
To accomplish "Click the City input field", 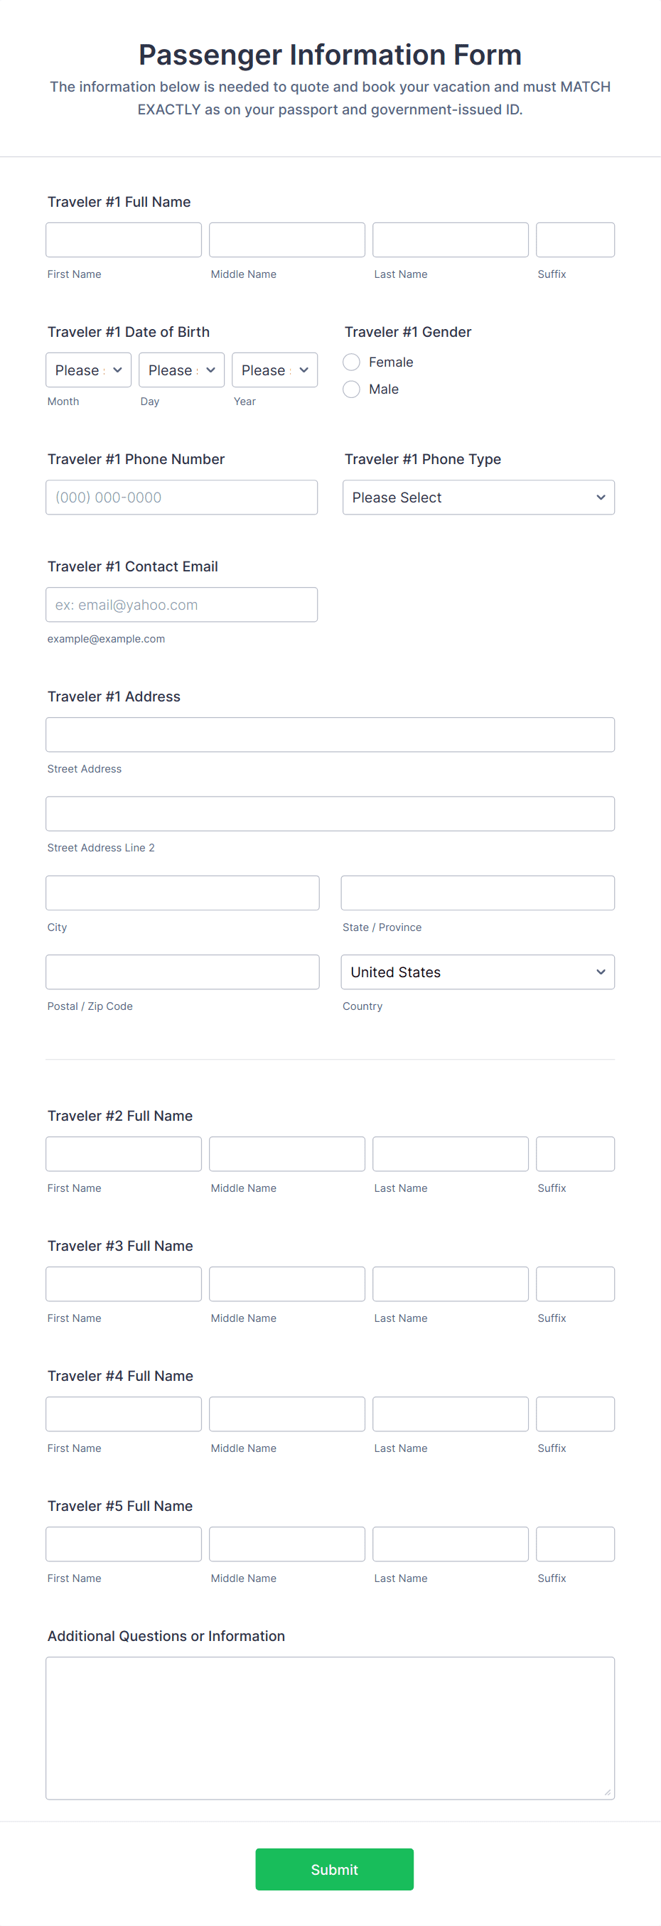I will pos(182,893).
